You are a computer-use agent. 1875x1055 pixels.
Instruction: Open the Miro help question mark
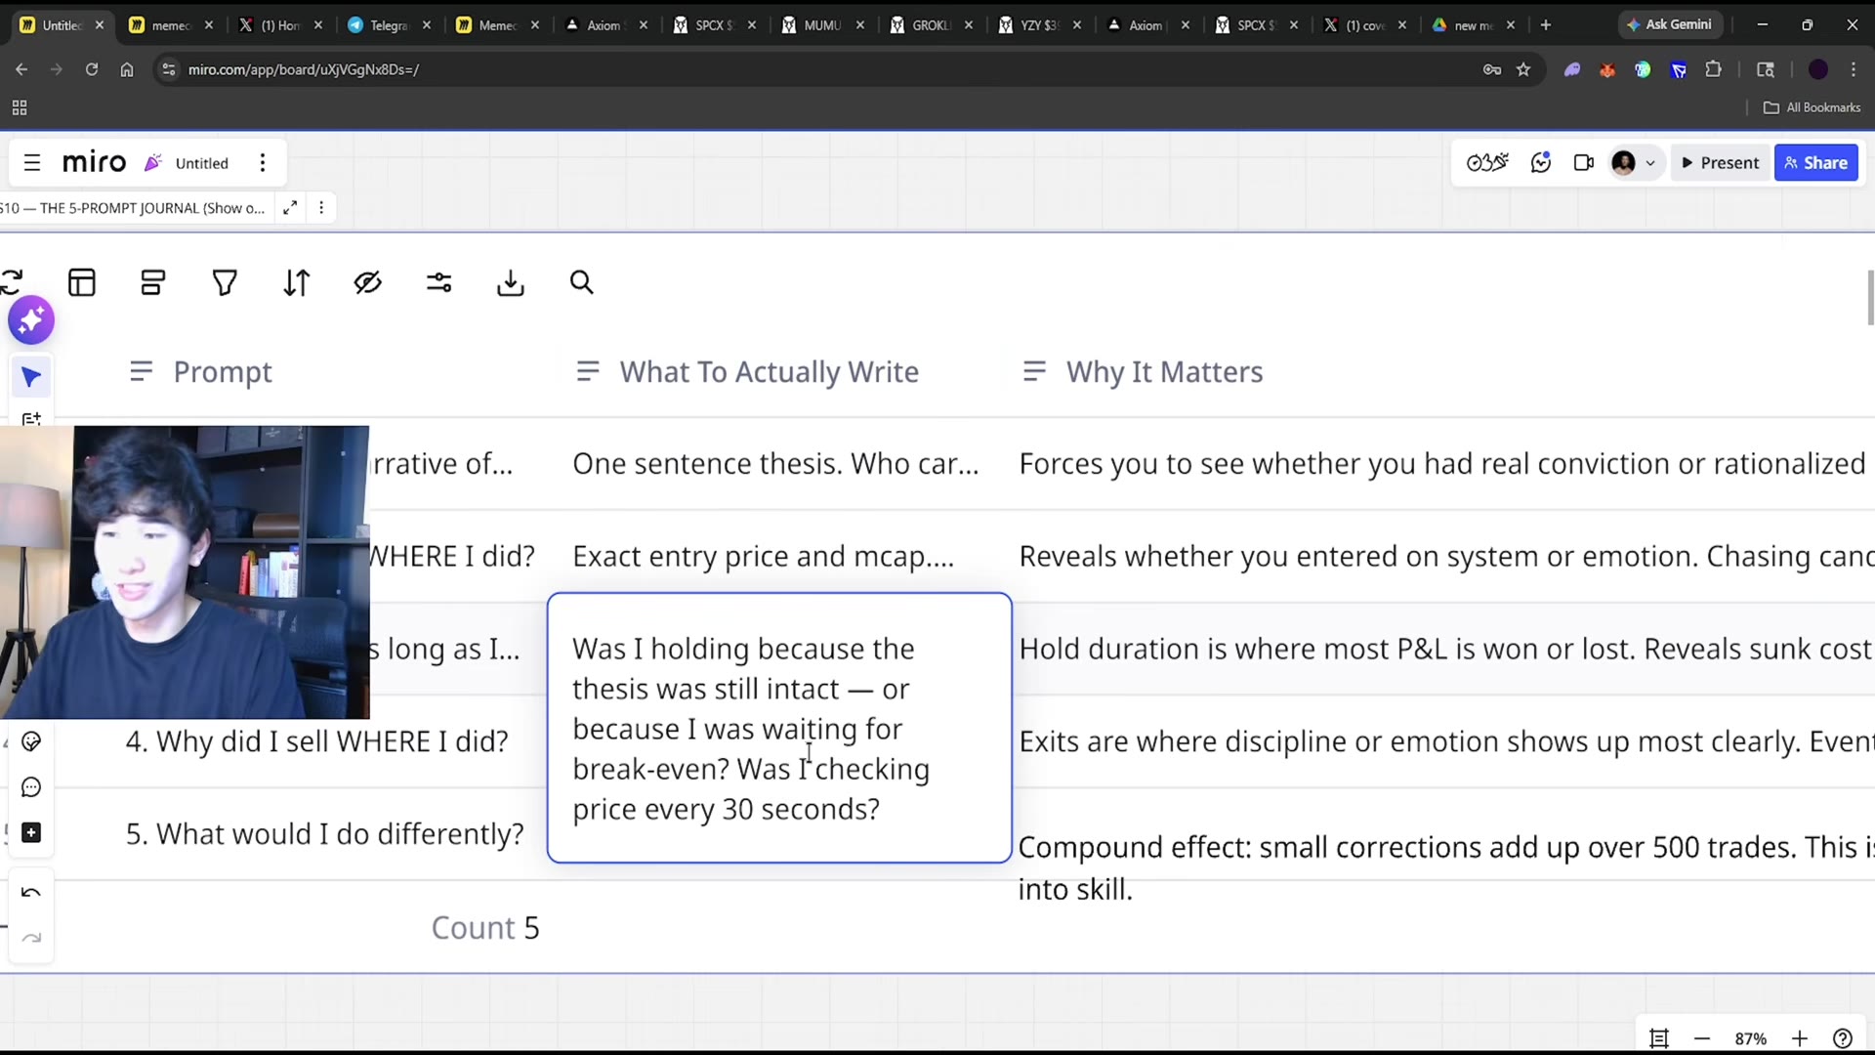[x=1843, y=1038]
